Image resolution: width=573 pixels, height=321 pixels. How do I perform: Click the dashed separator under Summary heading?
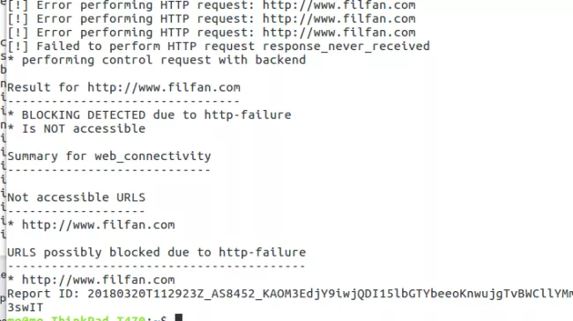pos(109,170)
